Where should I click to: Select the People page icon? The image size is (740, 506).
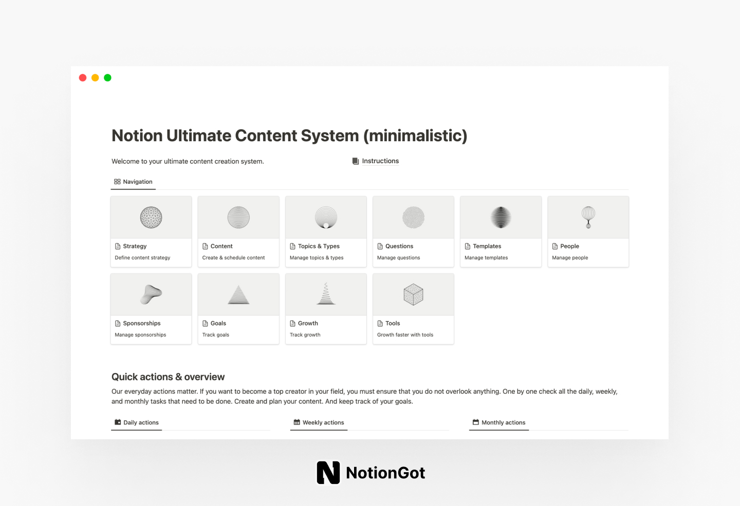555,246
